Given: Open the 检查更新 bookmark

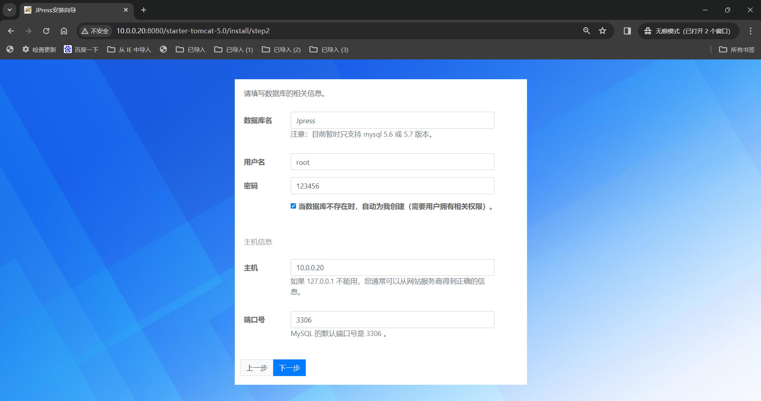Looking at the screenshot, I should (x=39, y=50).
